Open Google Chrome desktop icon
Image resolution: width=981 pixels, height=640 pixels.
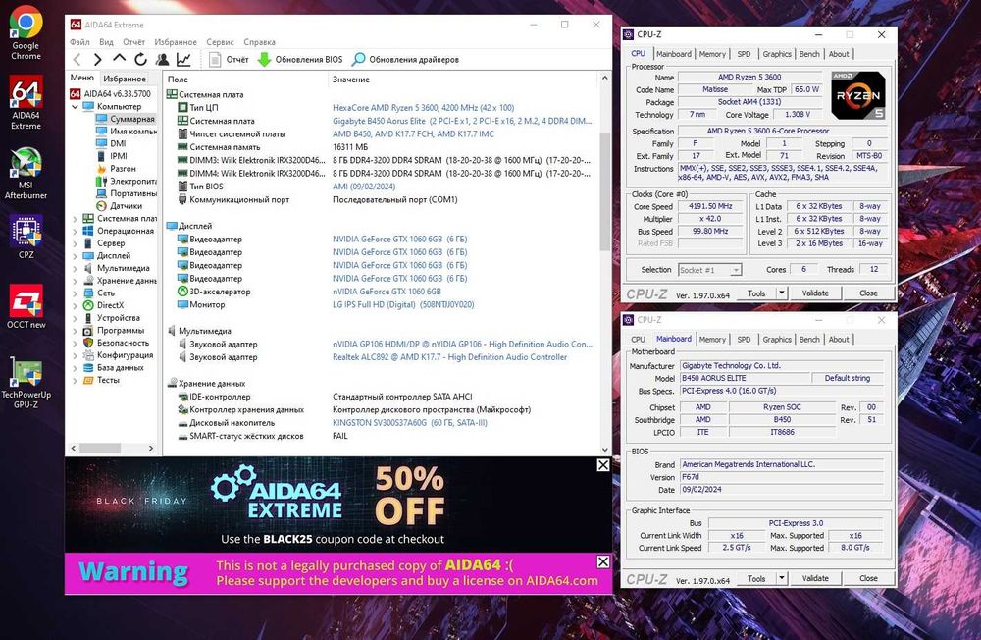tap(26, 32)
